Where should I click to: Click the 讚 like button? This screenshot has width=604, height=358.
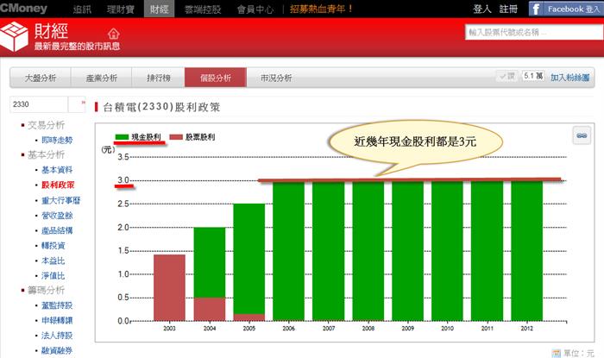507,76
